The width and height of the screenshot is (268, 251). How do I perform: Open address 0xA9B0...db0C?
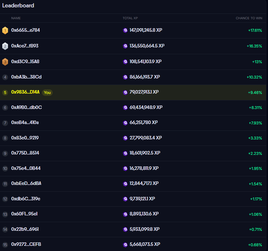point(26,107)
